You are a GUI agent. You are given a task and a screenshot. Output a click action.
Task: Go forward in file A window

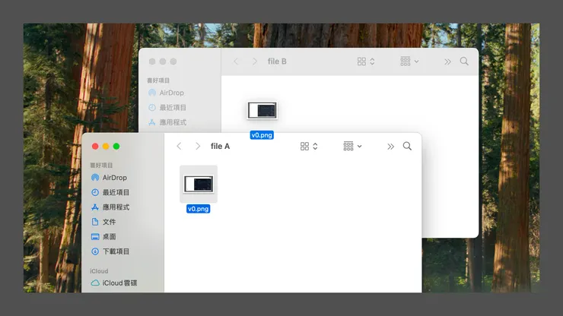pyautogui.click(x=198, y=147)
